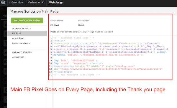Click the DOMAIN SCRIPTS heading

[22, 29]
